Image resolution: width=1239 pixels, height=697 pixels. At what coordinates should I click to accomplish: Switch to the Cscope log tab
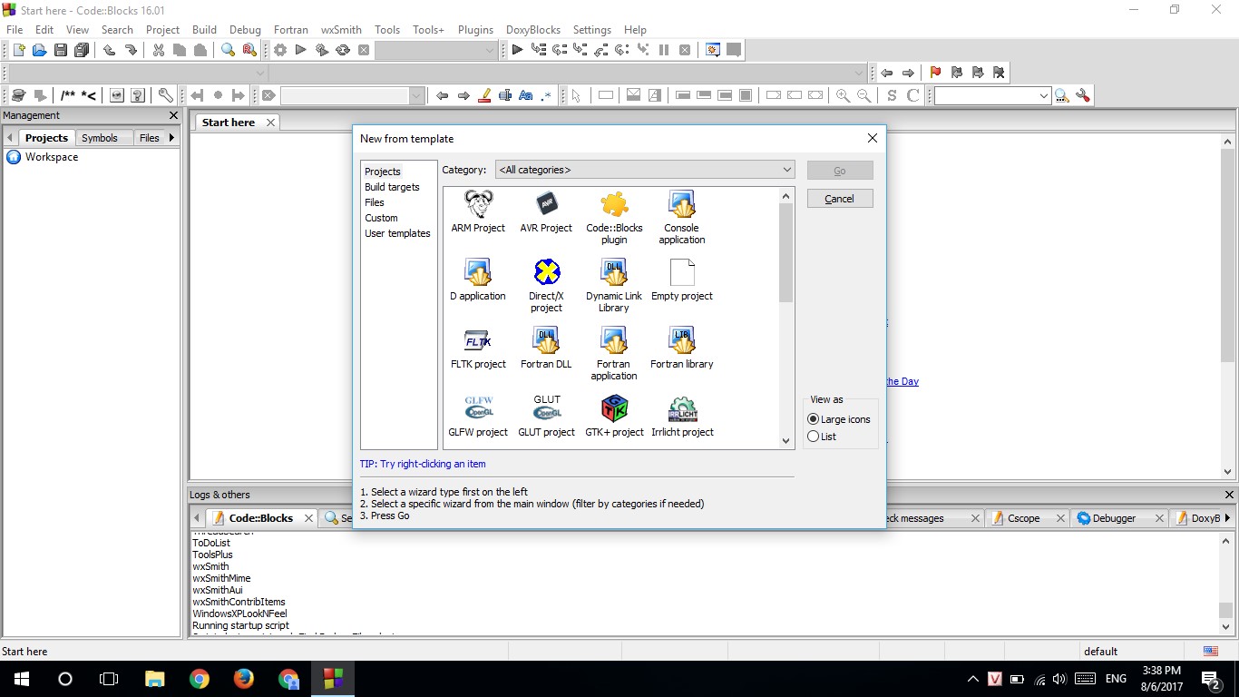point(1024,518)
